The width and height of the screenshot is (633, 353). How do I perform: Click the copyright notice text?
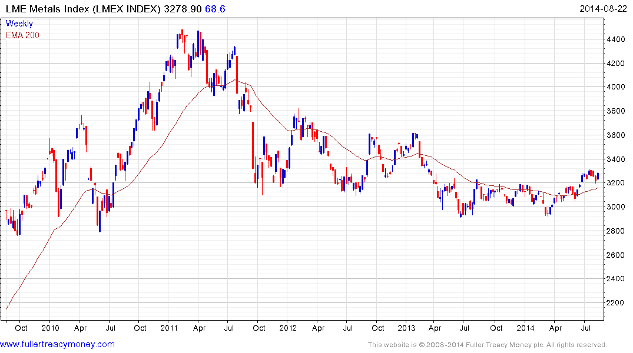[488, 345]
